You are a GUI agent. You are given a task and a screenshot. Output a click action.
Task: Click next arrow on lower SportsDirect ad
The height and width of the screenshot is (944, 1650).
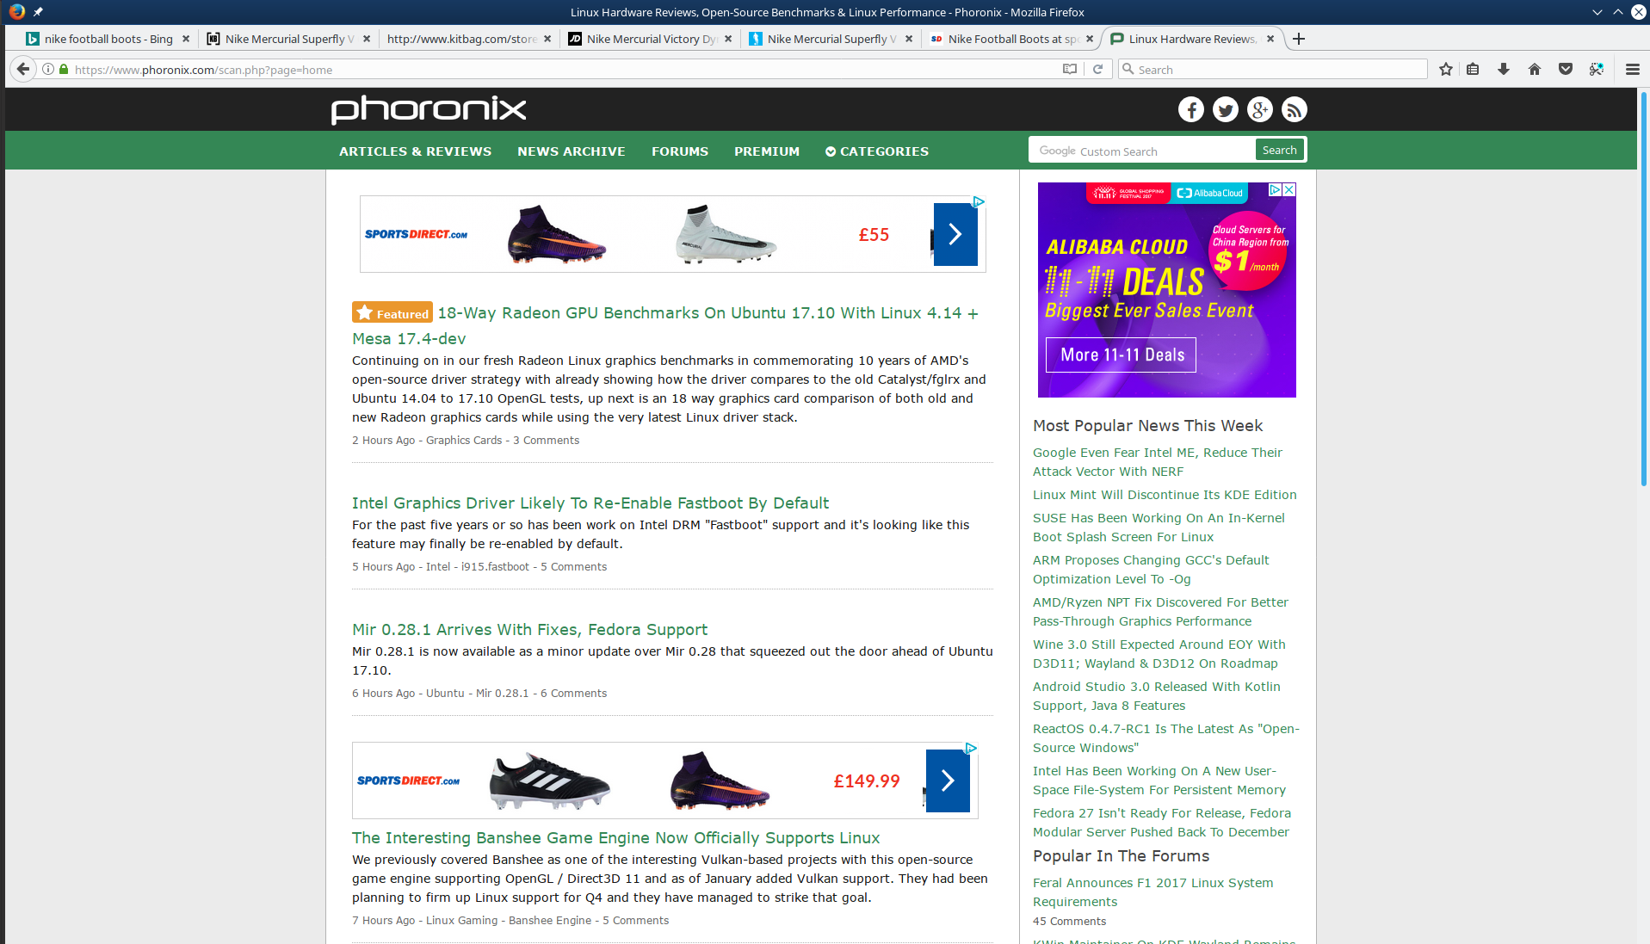tap(948, 780)
